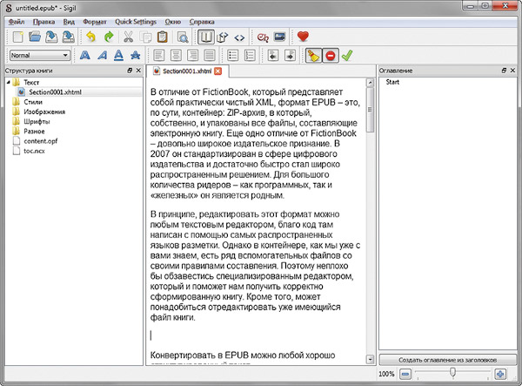Select the Изображения folder
The width and height of the screenshot is (522, 386).
point(44,112)
